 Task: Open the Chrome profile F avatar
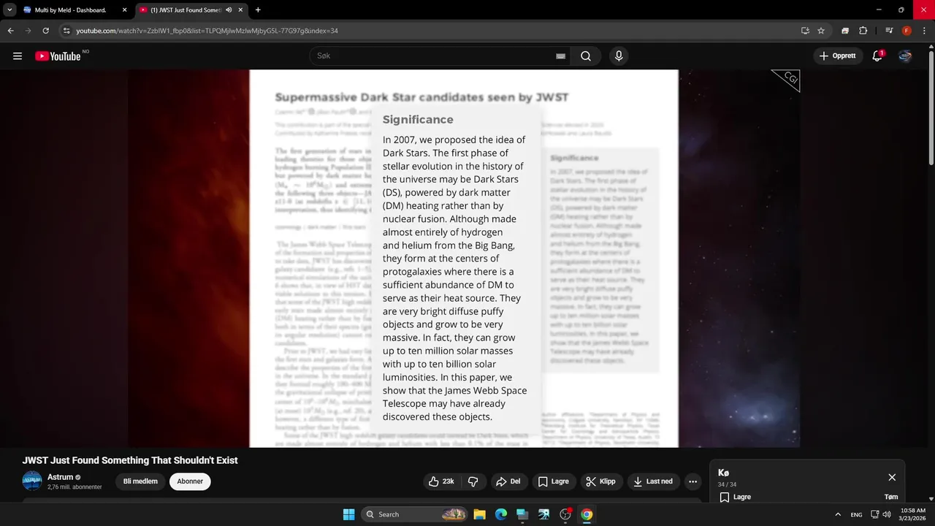pos(907,31)
